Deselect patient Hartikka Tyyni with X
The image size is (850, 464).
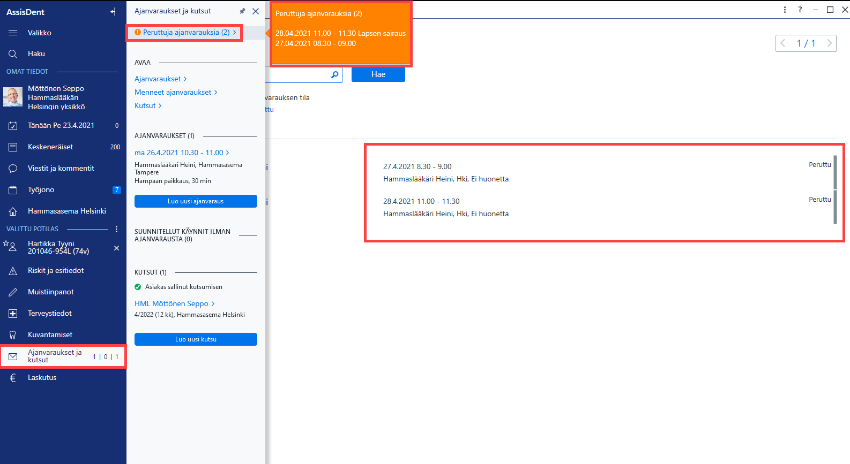coord(116,248)
